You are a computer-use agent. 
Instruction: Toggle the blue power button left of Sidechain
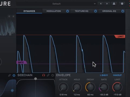pyautogui.click(x=14, y=75)
